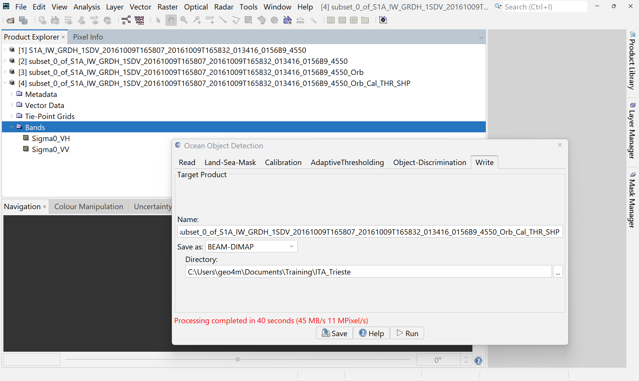The image size is (639, 381).
Task: Switch to the Pixel Info tab
Action: click(88, 37)
